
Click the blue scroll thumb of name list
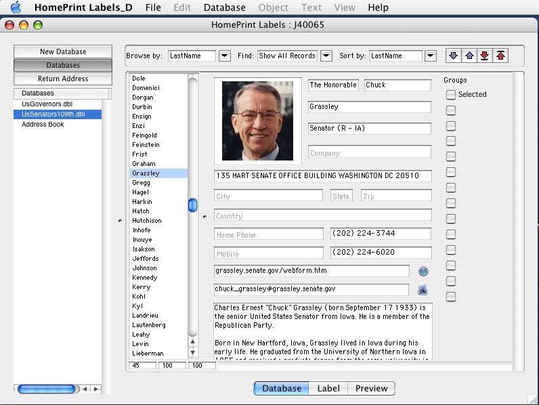192,205
